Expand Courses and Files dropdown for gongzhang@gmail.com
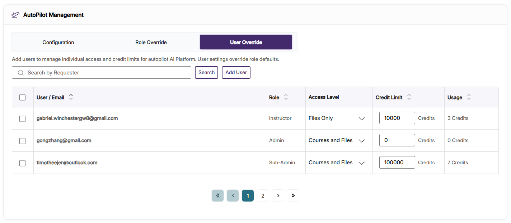Viewport: 511px width, 223px height. [361, 141]
